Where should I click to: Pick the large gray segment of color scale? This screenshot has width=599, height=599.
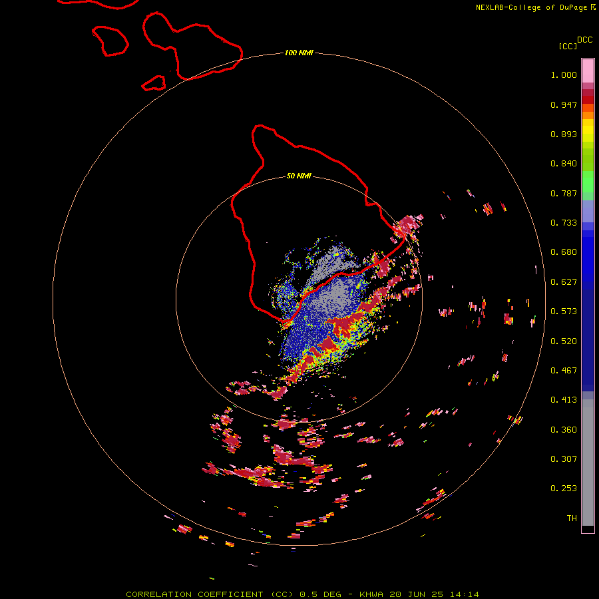pyautogui.click(x=588, y=466)
